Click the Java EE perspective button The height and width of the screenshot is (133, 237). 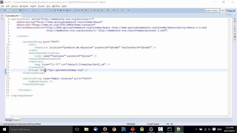point(230,11)
